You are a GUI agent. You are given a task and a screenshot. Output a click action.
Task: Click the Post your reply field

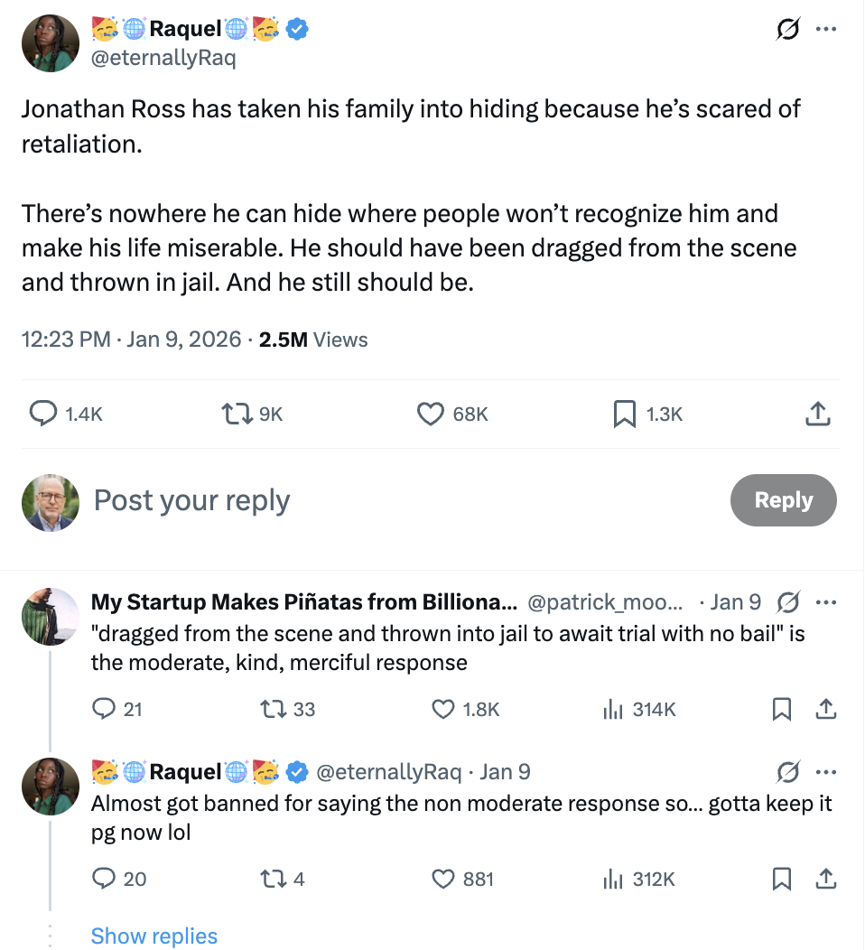point(191,499)
